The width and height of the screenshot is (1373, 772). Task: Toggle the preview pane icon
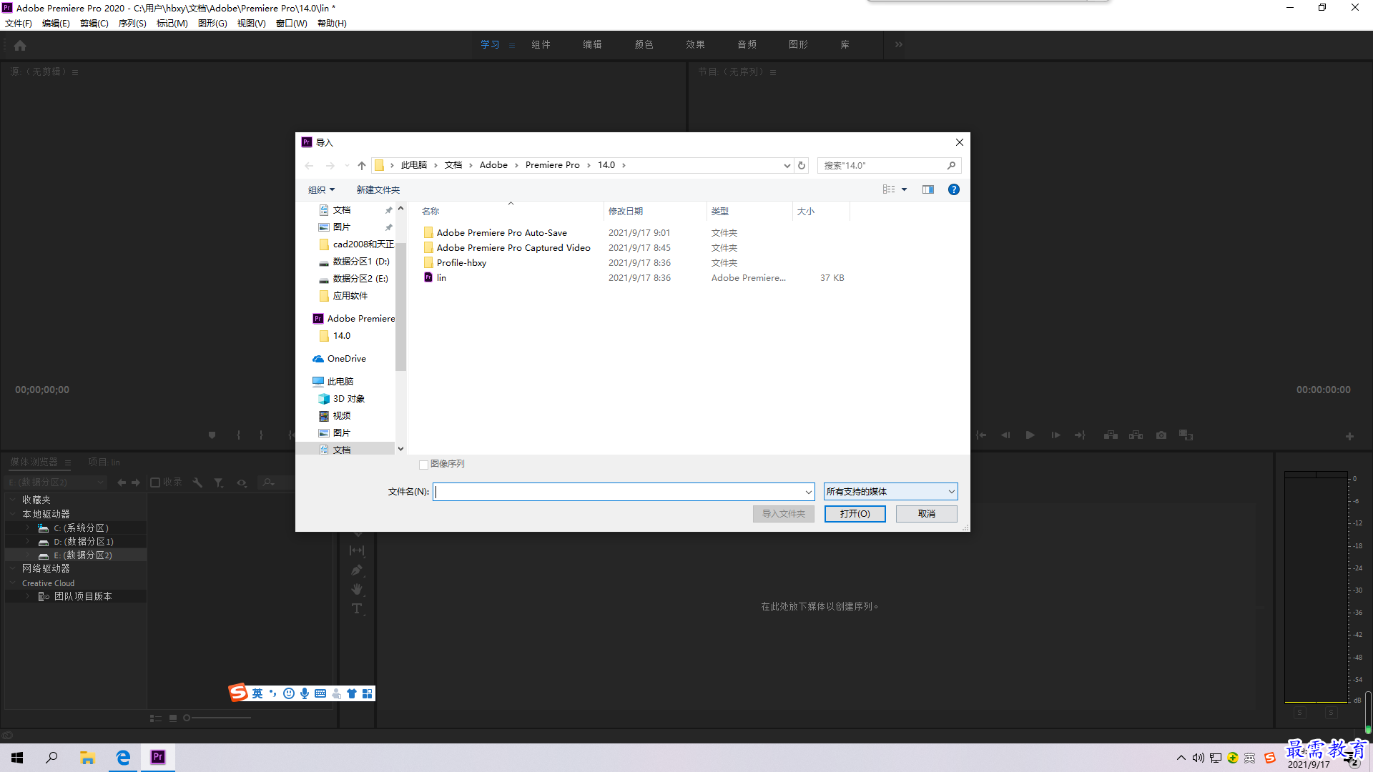pos(928,189)
